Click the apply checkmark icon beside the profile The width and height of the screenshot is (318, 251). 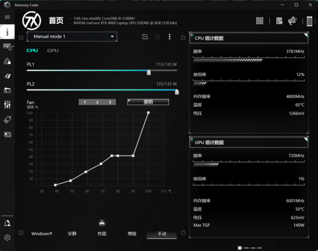[x=145, y=37]
